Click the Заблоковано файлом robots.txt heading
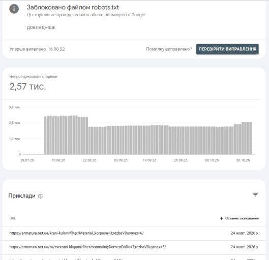The height and width of the screenshot is (260, 269). 73,8
